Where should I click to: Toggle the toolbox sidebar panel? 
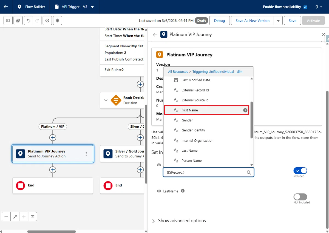[x=8, y=21]
